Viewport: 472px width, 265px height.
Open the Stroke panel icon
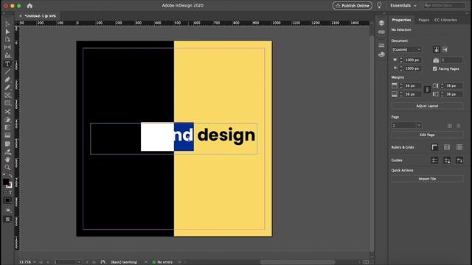pyautogui.click(x=381, y=46)
